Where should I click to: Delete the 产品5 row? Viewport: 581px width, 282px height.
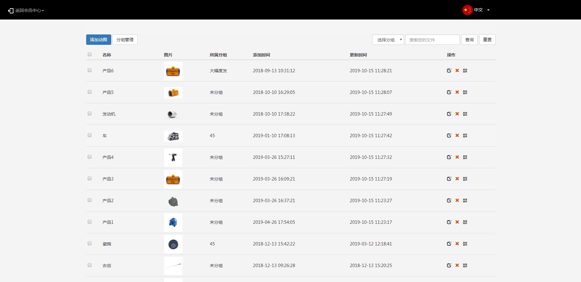457,92
